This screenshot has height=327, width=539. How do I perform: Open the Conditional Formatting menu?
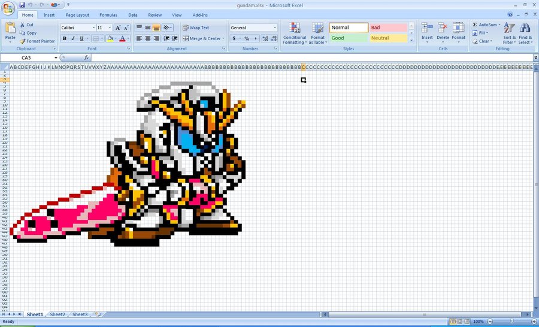pyautogui.click(x=294, y=34)
